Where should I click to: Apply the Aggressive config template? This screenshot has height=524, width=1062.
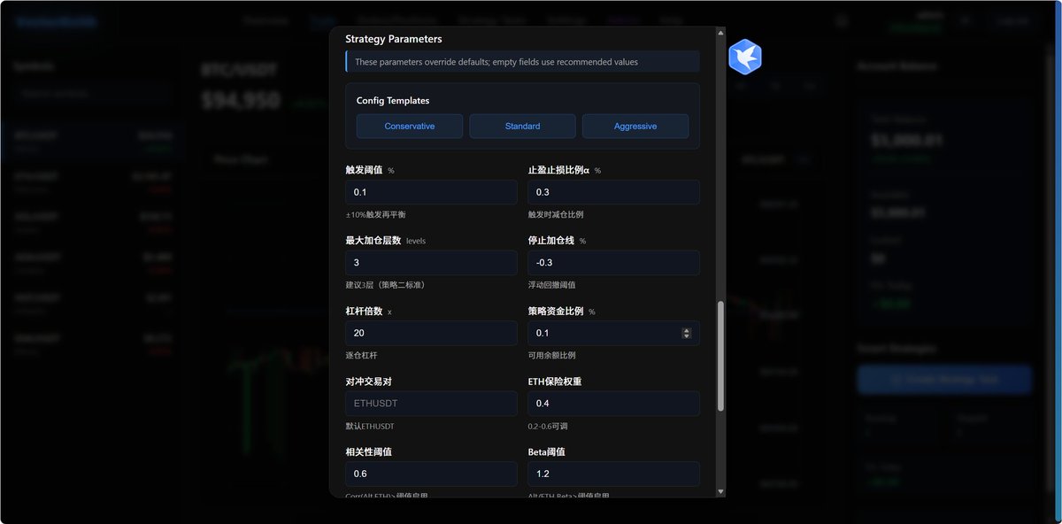pos(635,126)
